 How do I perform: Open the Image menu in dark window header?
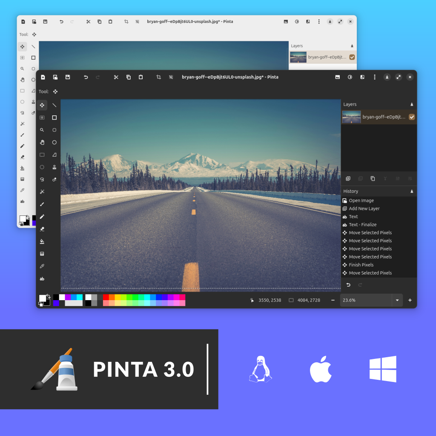[x=338, y=77]
